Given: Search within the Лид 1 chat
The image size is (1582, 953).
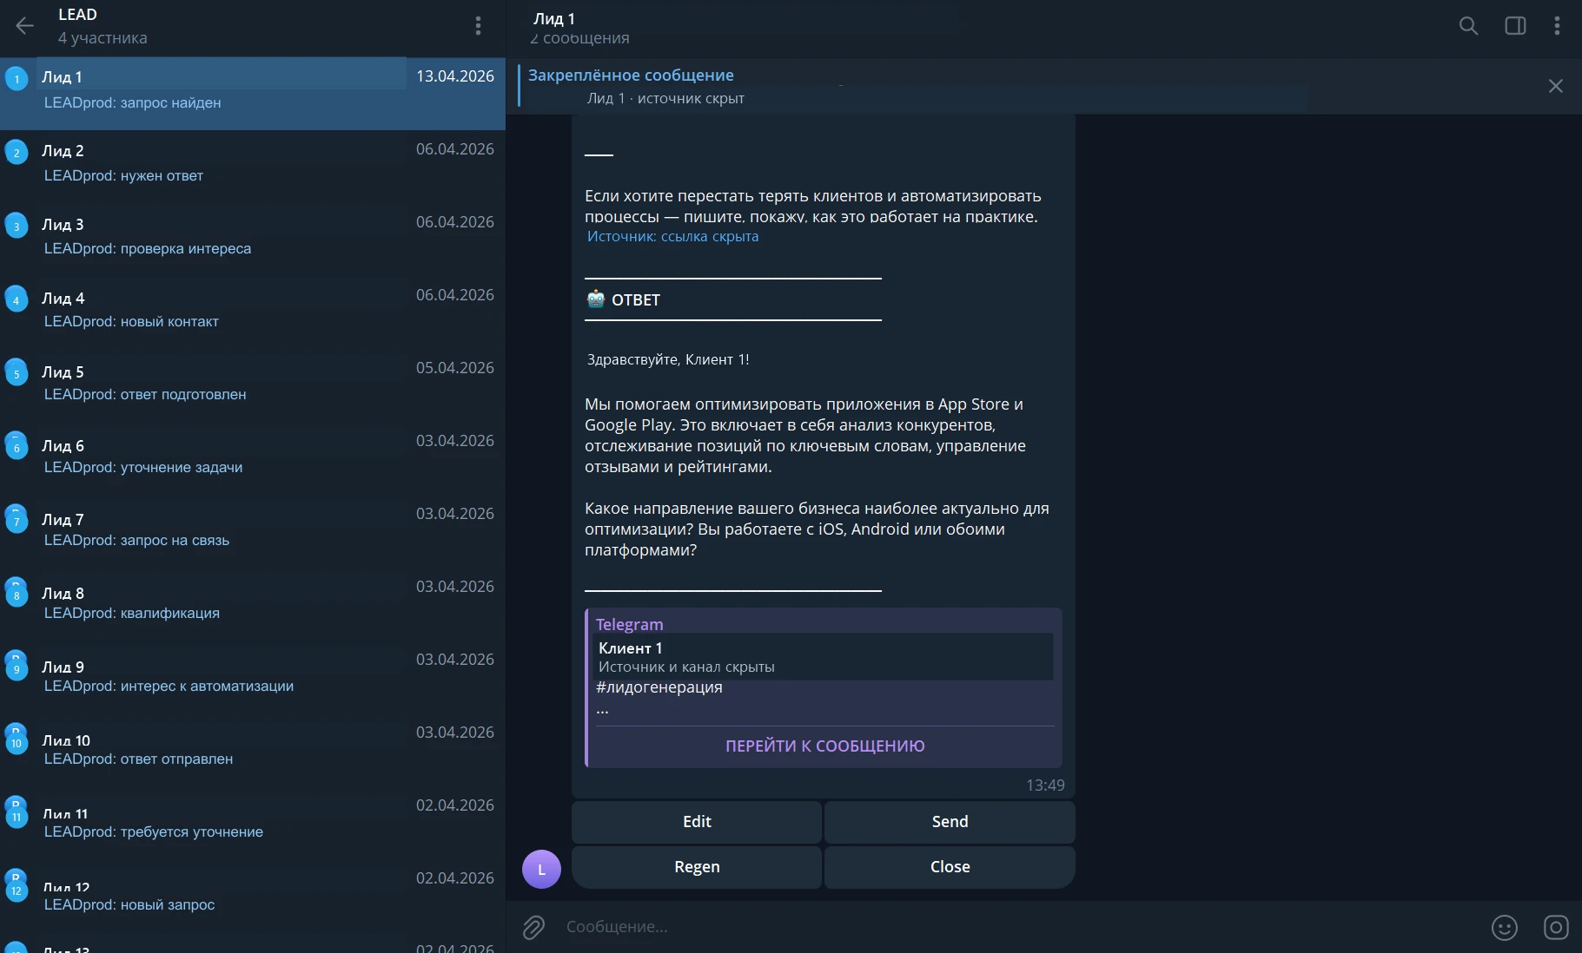Looking at the screenshot, I should click(1468, 26).
